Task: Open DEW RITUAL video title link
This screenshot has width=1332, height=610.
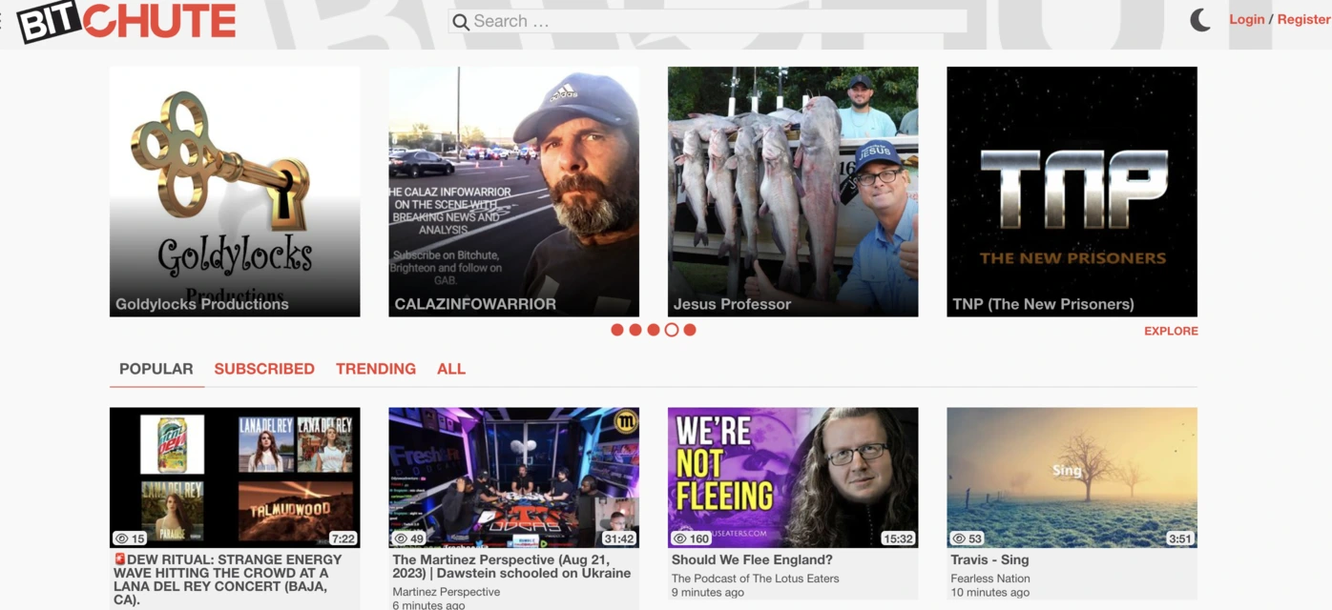Action: pos(227,579)
